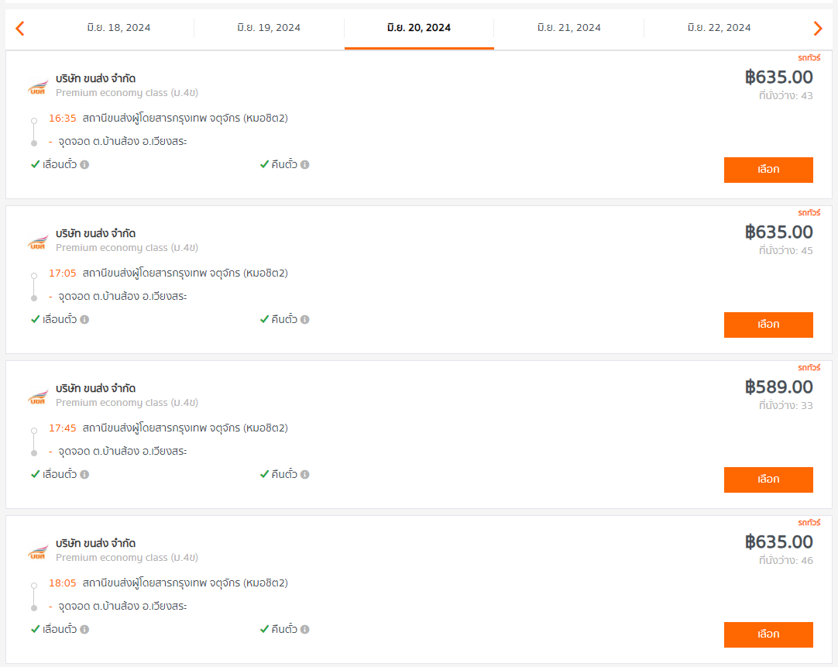
Task: Click the ฿589.00 price
Action: [778, 387]
